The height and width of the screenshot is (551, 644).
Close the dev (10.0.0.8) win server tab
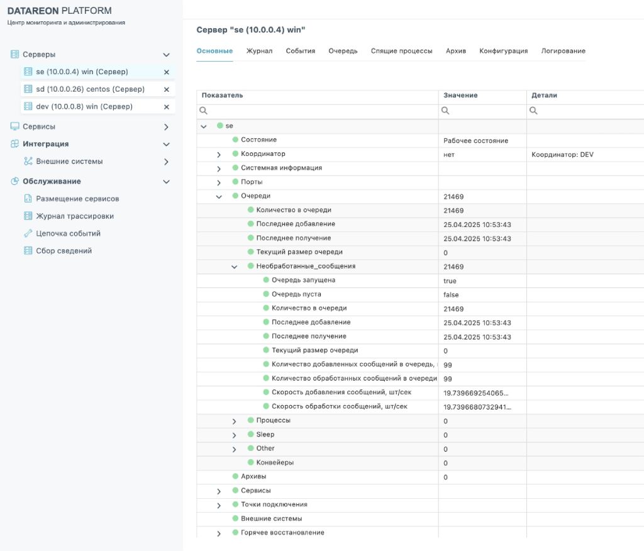(166, 107)
